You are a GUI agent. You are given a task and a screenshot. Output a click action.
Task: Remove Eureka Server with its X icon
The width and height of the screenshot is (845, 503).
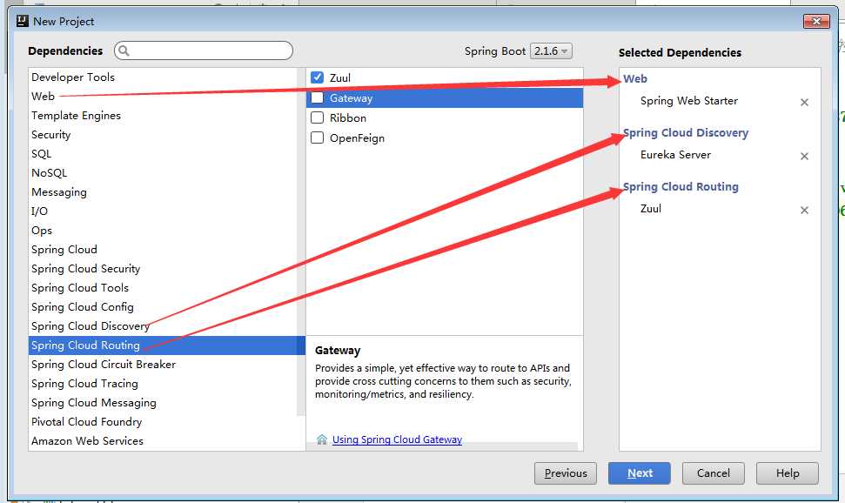click(x=804, y=157)
